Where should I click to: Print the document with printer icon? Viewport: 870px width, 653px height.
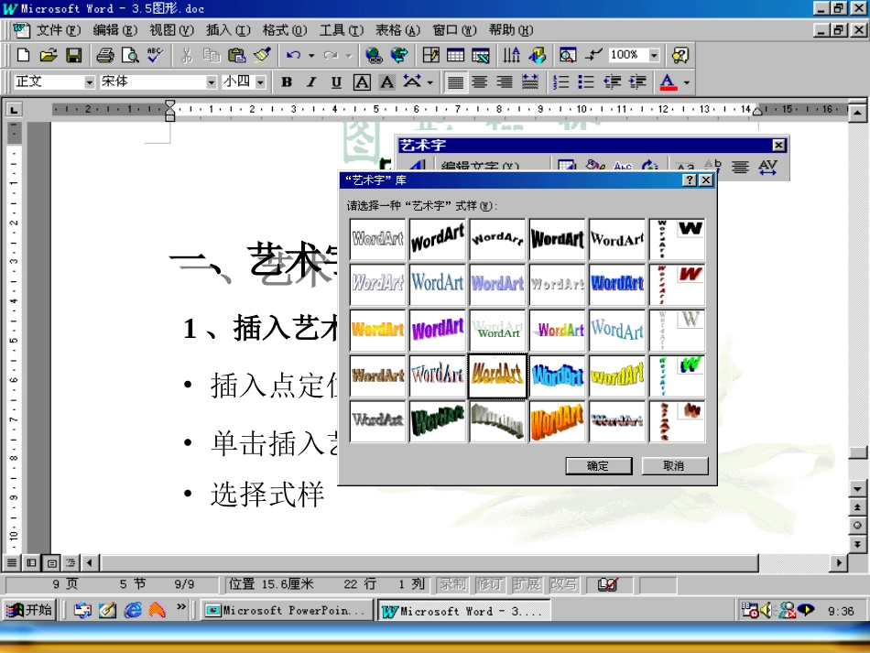[105, 55]
